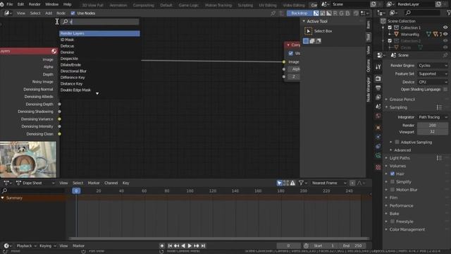Toggle Only Selected arrow icon in the Dope Sheet
451x254 pixels.
pyautogui.click(x=279, y=183)
